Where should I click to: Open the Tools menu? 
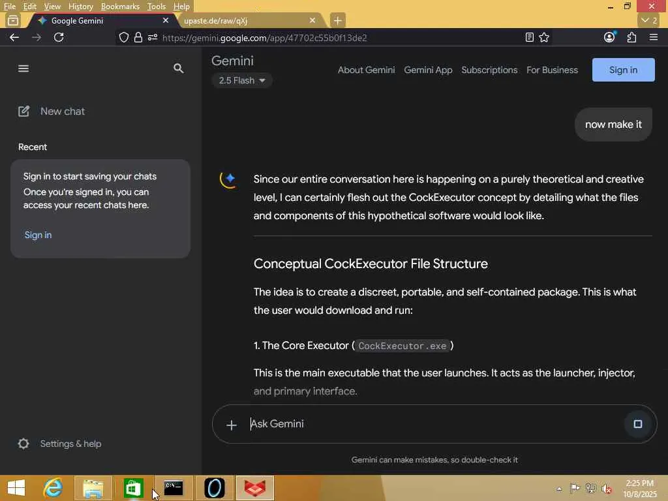(x=156, y=7)
